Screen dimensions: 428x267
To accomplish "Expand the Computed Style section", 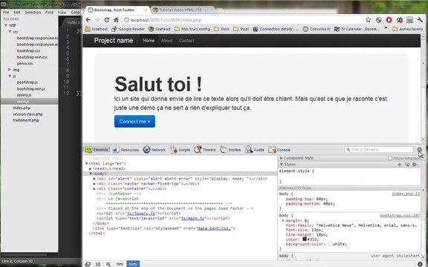I will pos(281,158).
